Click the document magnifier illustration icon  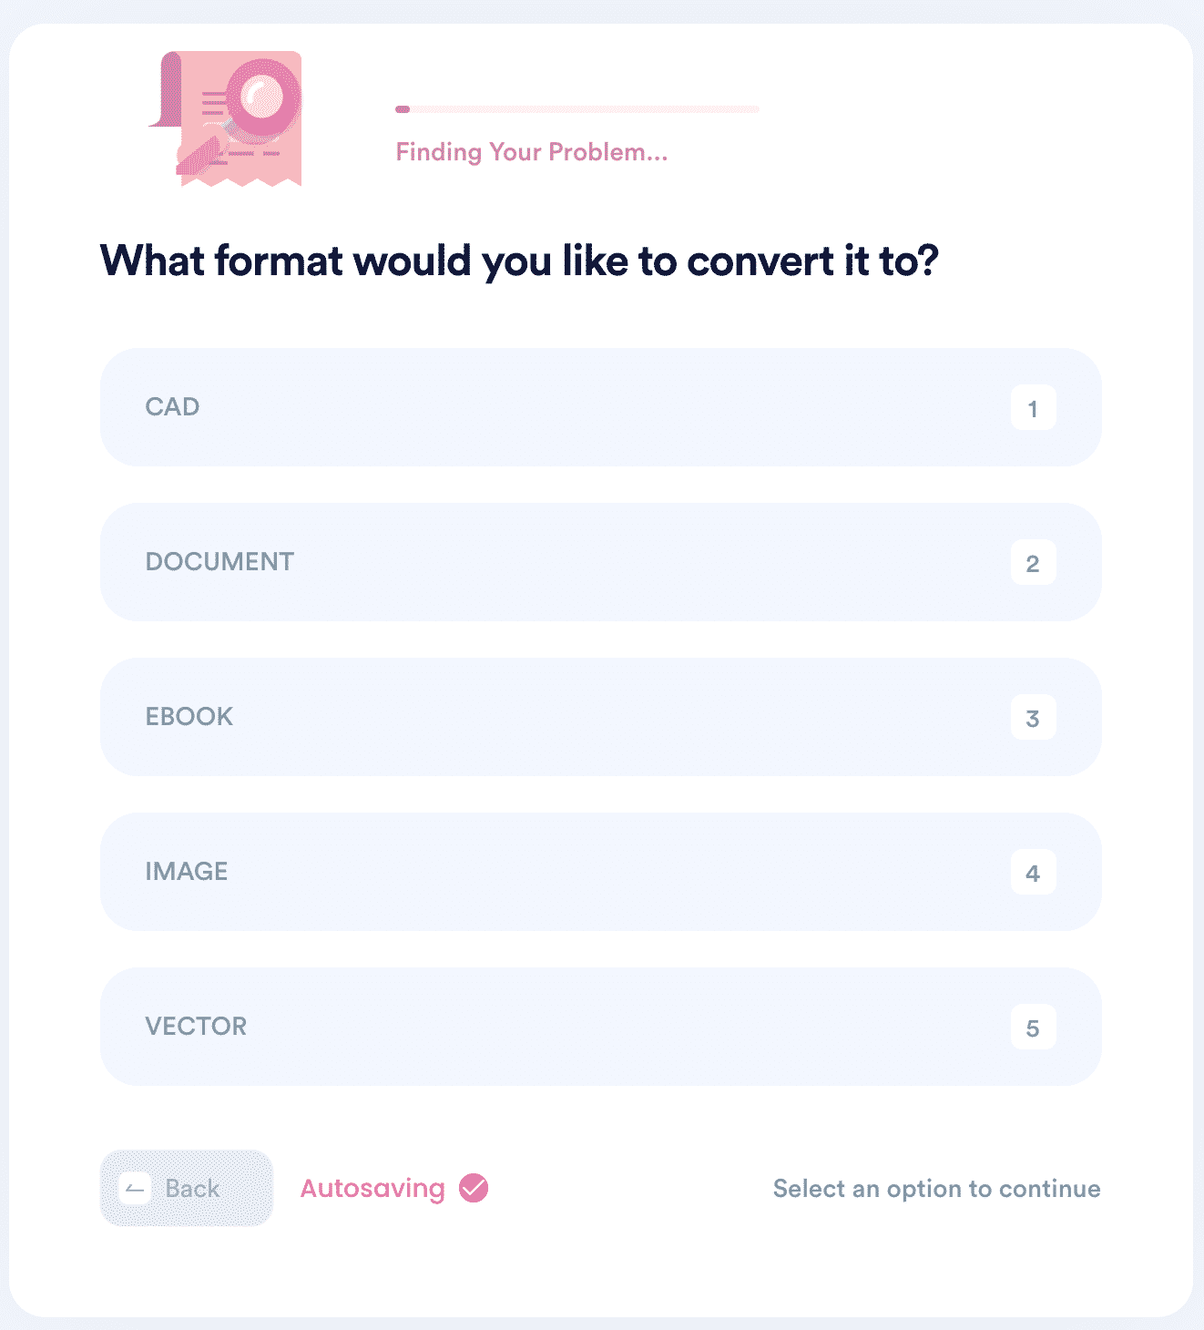coord(225,118)
